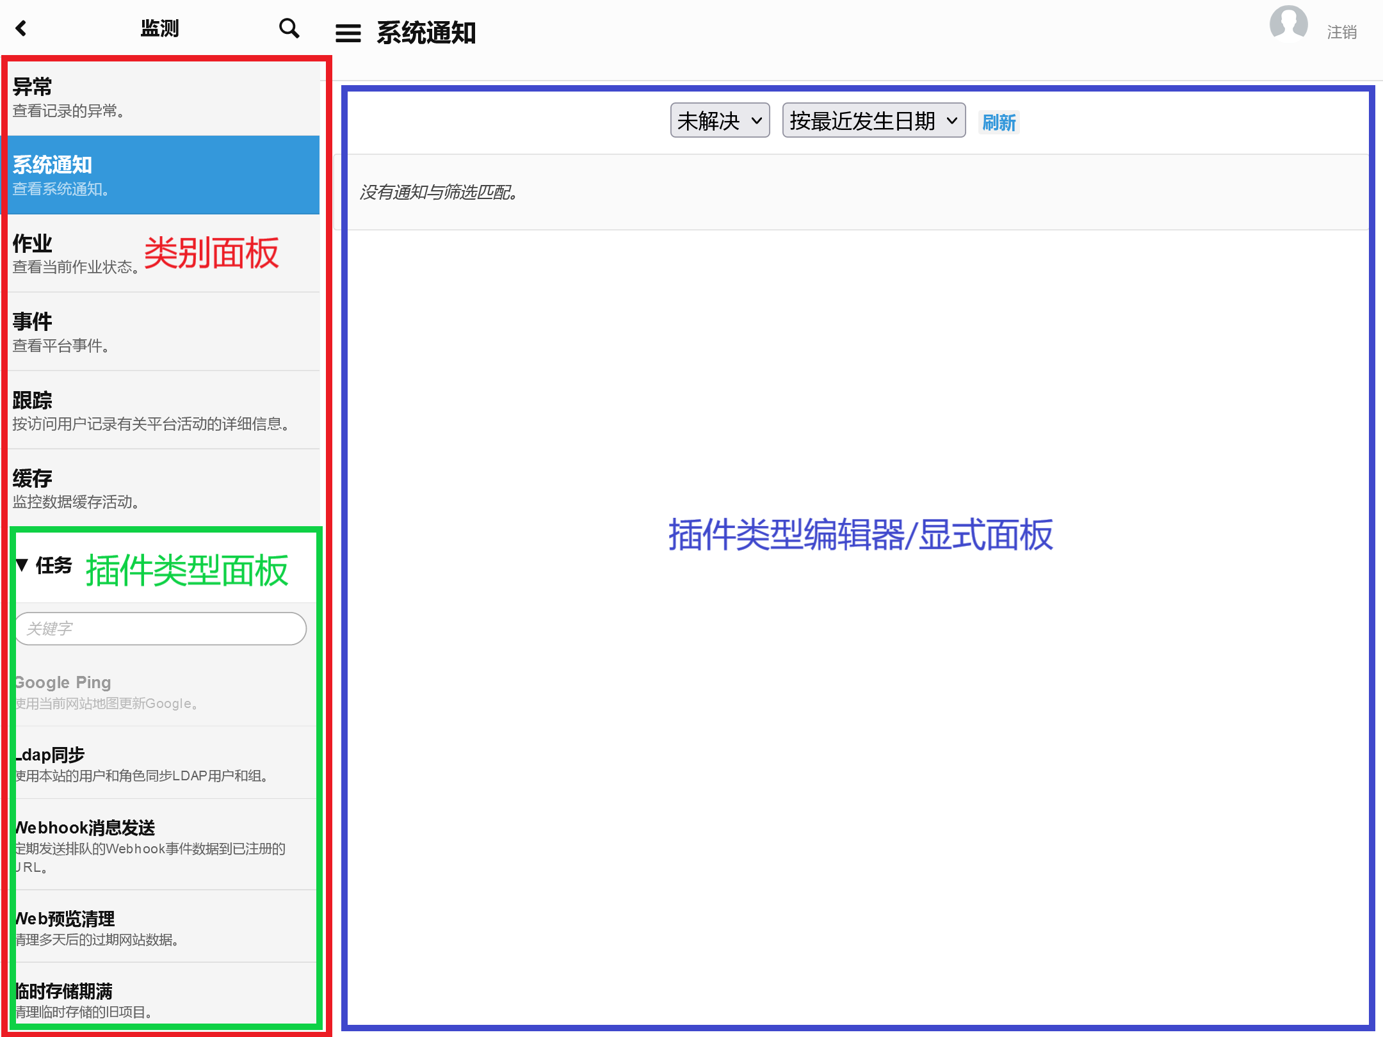
Task: Click the 刷新 refresh link
Action: click(x=998, y=122)
